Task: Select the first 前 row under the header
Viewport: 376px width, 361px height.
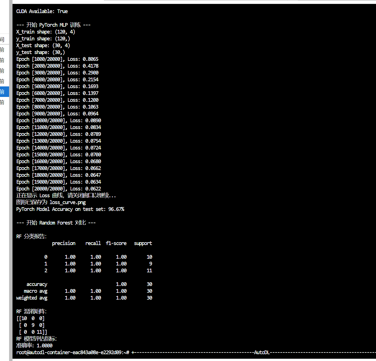Action: [2, 50]
